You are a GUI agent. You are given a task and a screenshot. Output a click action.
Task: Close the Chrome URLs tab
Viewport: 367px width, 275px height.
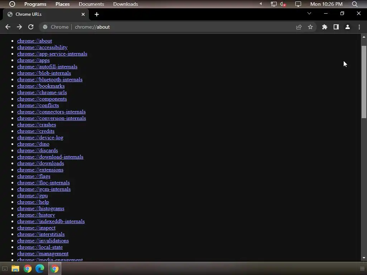tap(83, 14)
